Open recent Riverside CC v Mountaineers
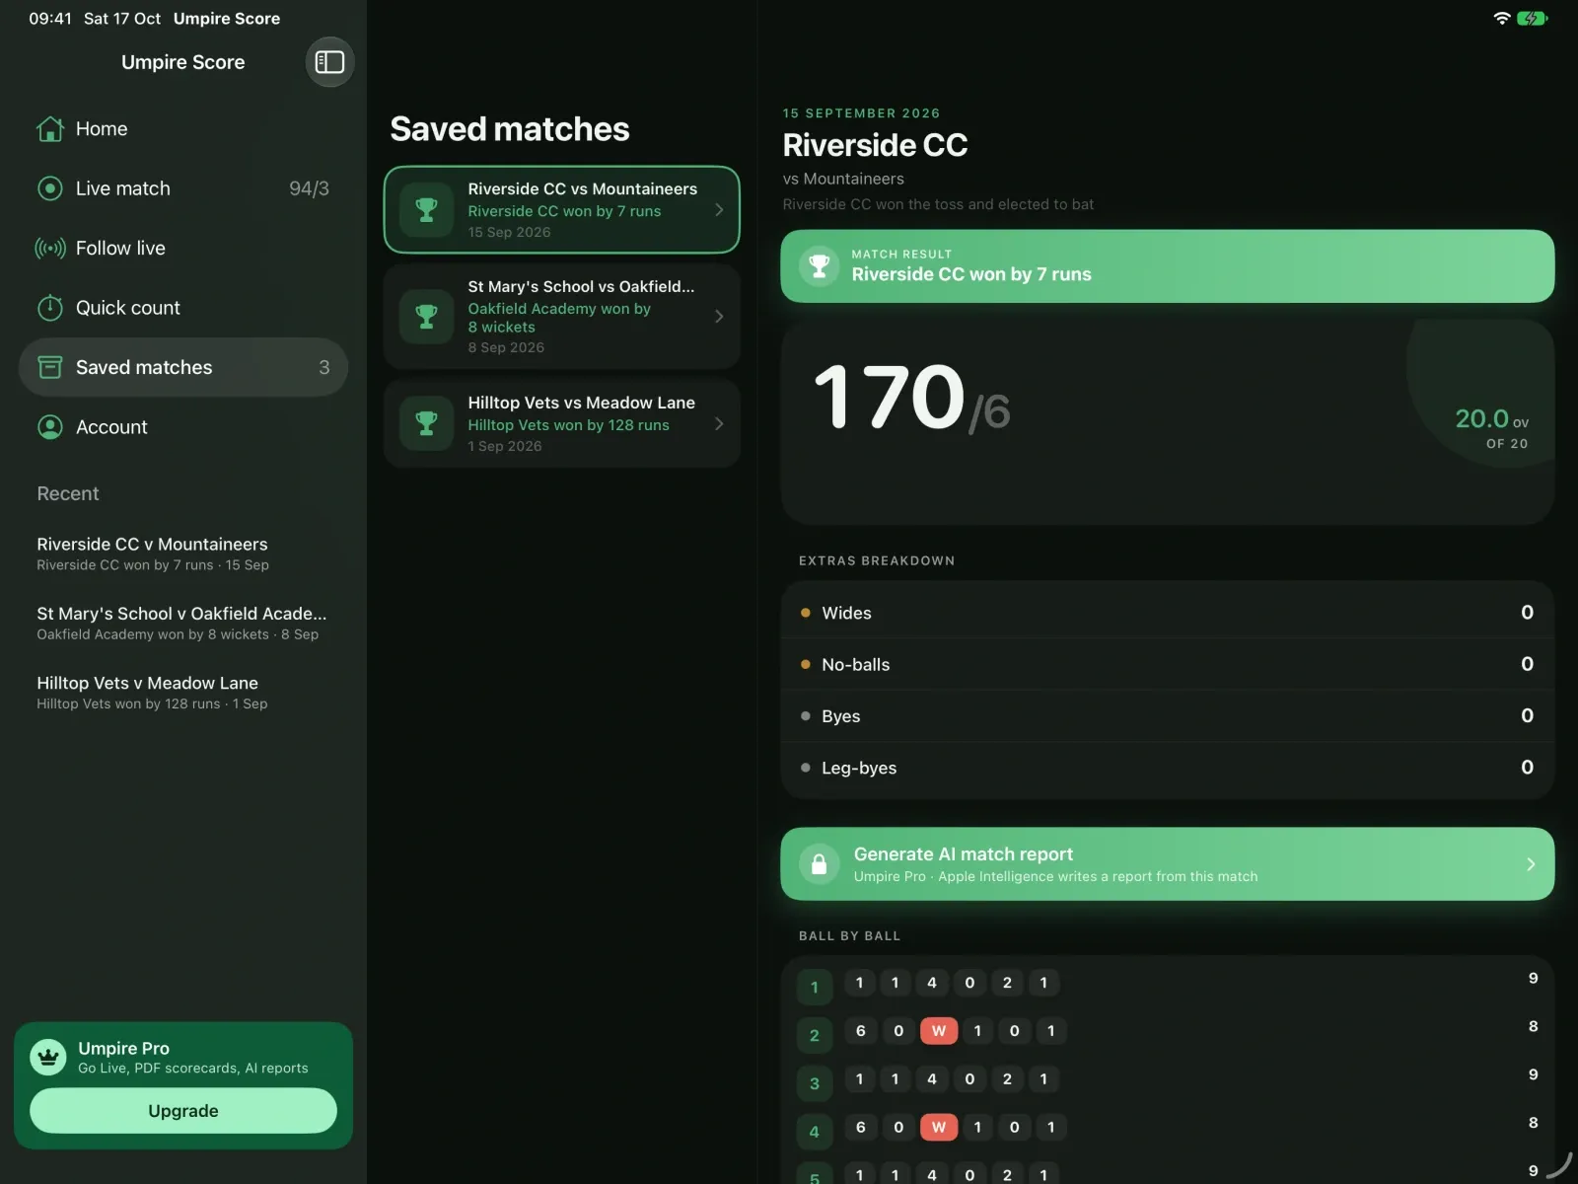Viewport: 1578px width, 1184px height. point(183,554)
